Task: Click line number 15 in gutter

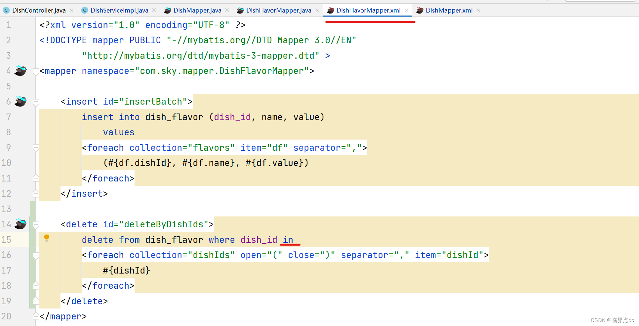Action: pyautogui.click(x=6, y=240)
